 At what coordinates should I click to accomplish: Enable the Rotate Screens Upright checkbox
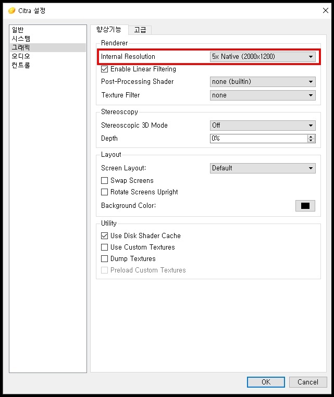(x=104, y=192)
